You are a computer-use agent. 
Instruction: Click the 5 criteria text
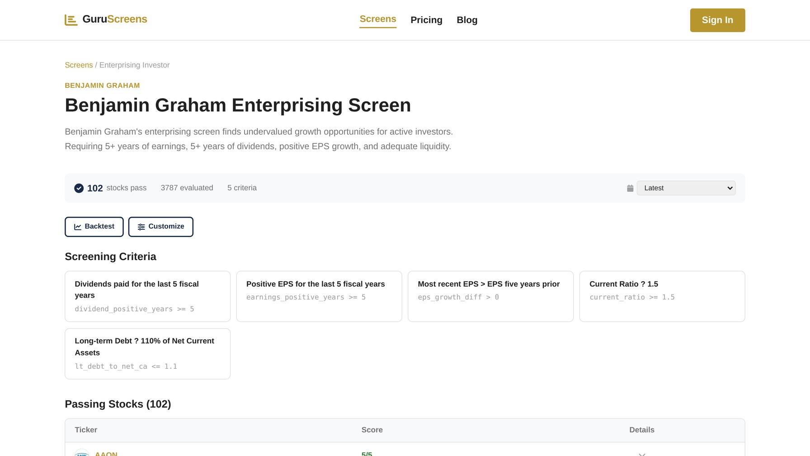pos(242,188)
